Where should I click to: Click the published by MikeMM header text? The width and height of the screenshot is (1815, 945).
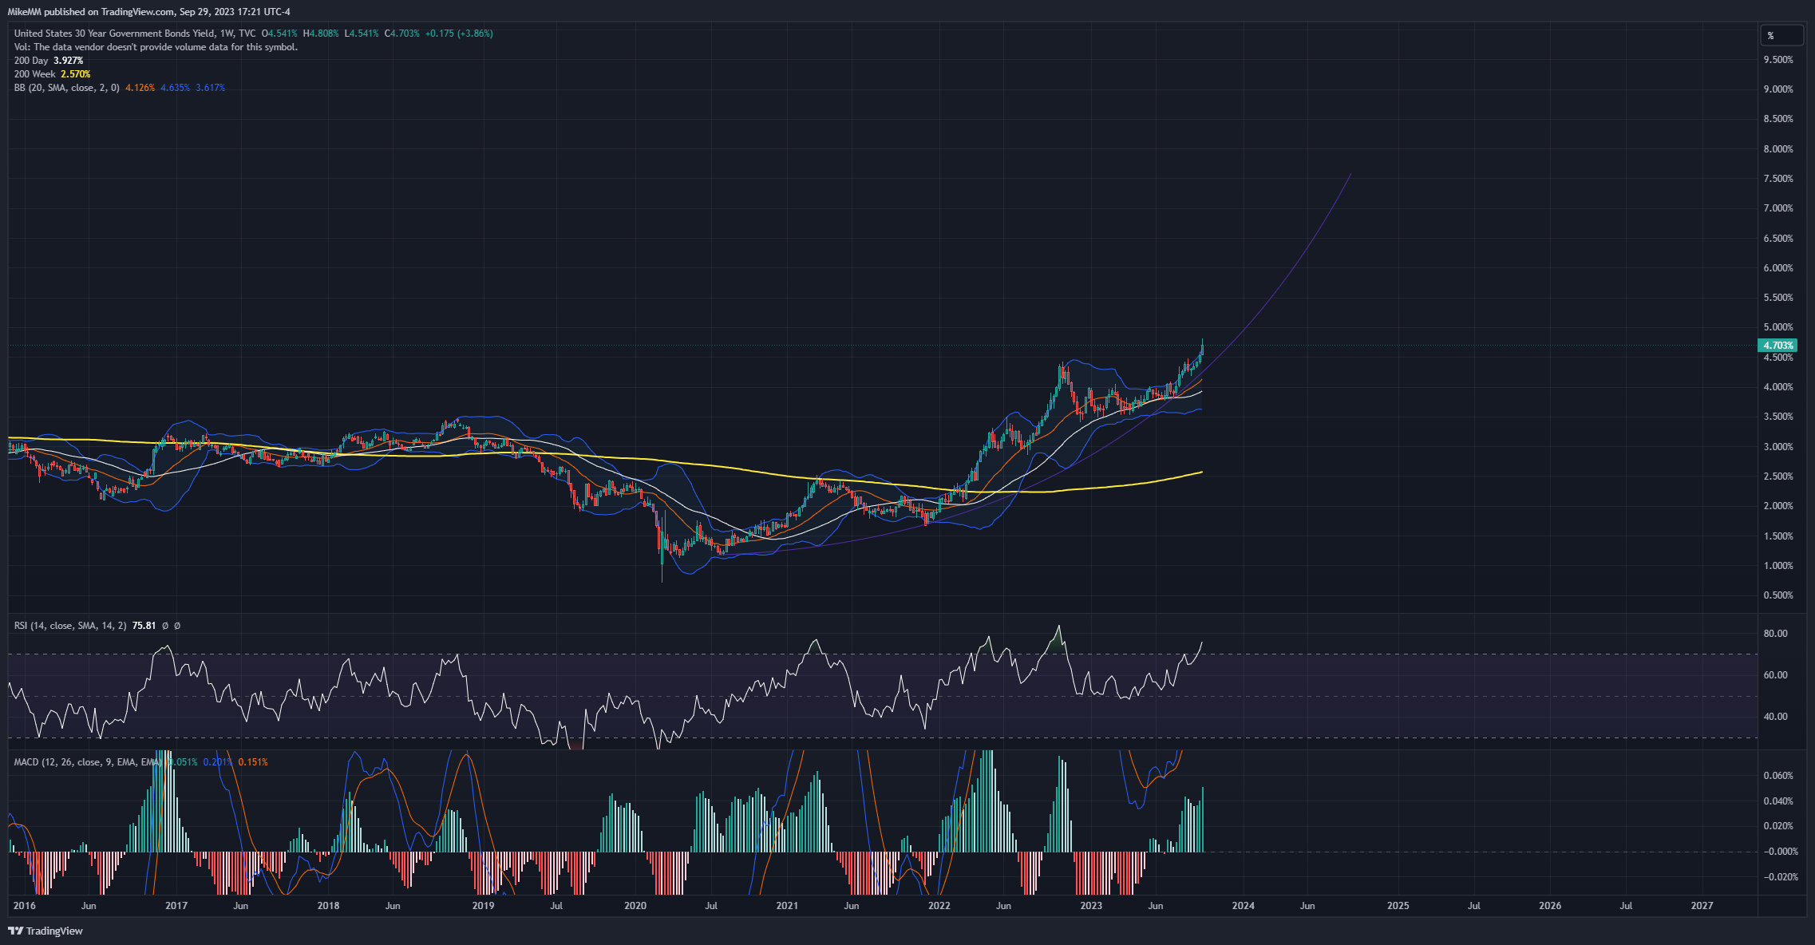148,12
